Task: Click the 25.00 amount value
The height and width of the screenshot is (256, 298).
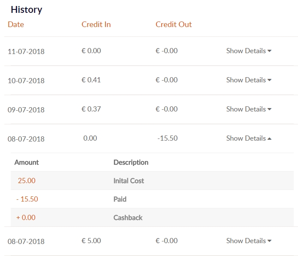Action: click(27, 181)
